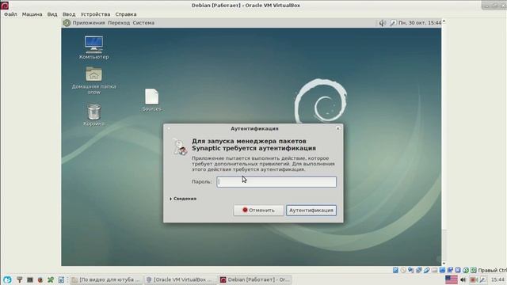This screenshot has height=285, width=507.
Task: Click the VirtualBox logo in the title bar
Action: tap(5, 6)
